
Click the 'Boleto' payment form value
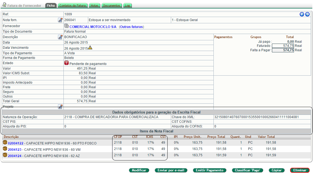(69, 58)
